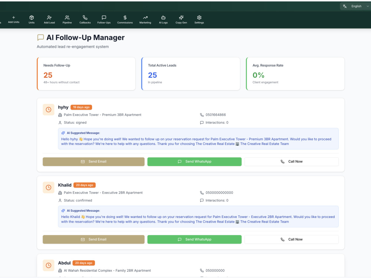This screenshot has width=371, height=278.
Task: Click the clock icon beside Abdul
Action: coord(49,265)
